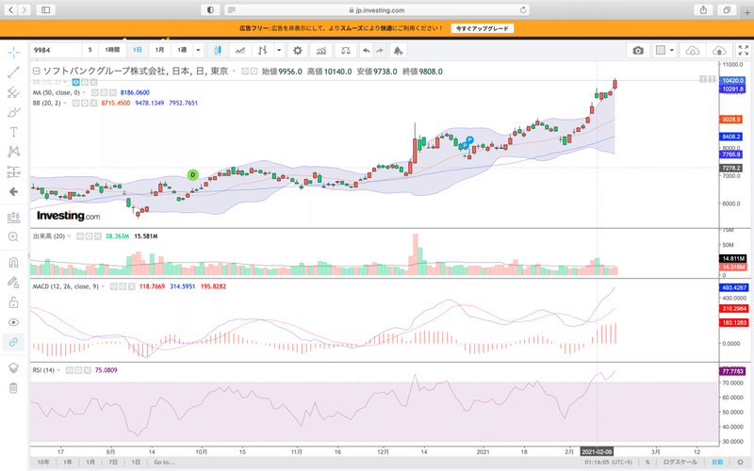Image resolution: width=754 pixels, height=471 pixels.
Task: Select the prediction and measurement tool
Action: 13,171
